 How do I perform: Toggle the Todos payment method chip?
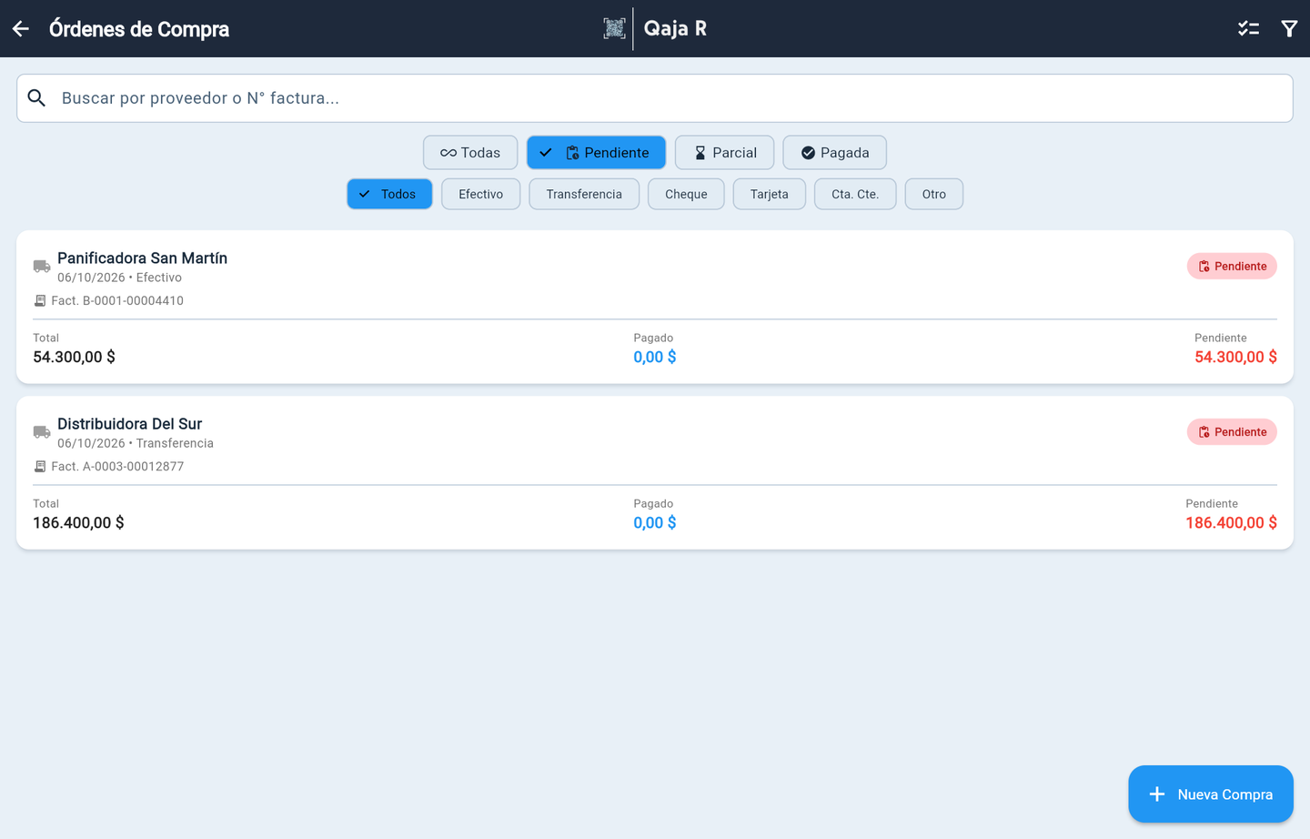pos(389,194)
